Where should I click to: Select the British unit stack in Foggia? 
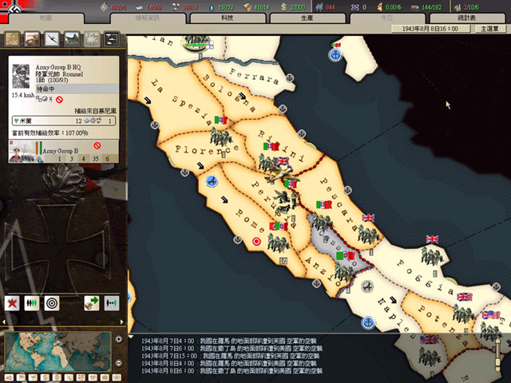[431, 255]
